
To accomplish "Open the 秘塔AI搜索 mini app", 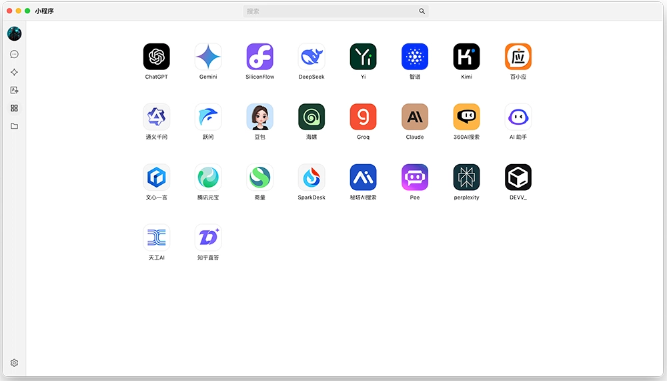I will point(364,177).
